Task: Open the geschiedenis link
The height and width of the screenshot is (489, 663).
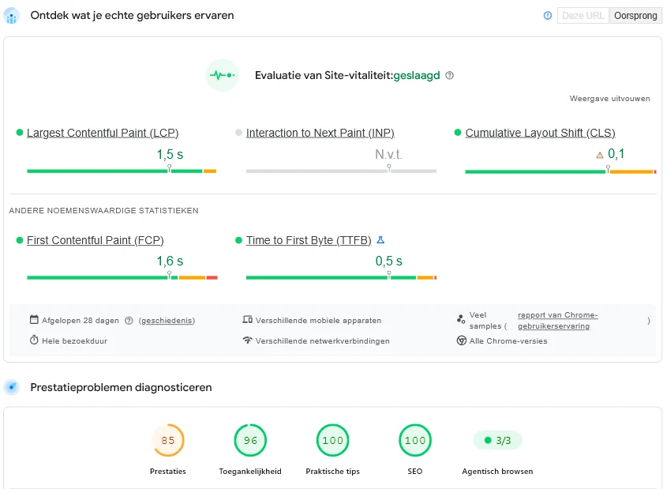Action: click(167, 321)
